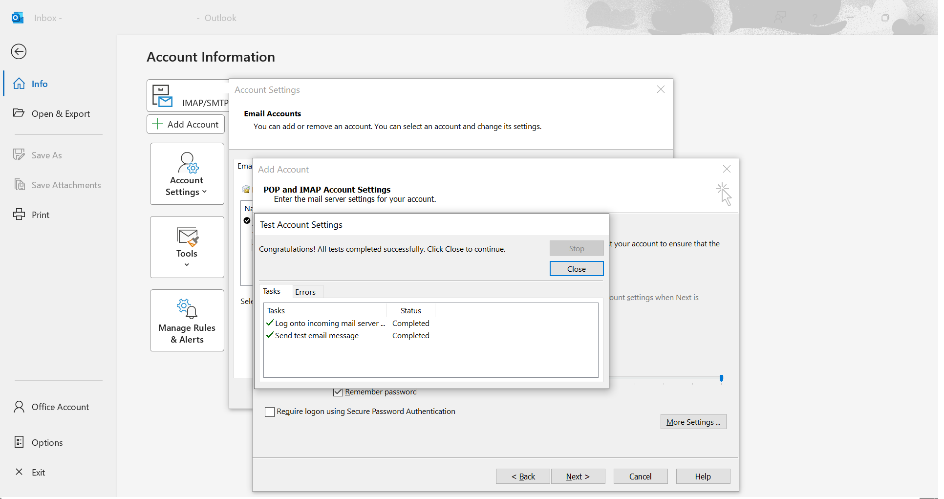Click the Next button

(x=578, y=477)
